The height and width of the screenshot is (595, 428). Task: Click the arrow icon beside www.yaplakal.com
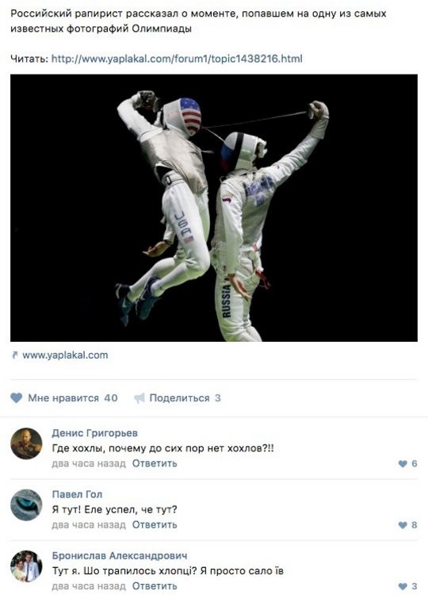tap(15, 355)
